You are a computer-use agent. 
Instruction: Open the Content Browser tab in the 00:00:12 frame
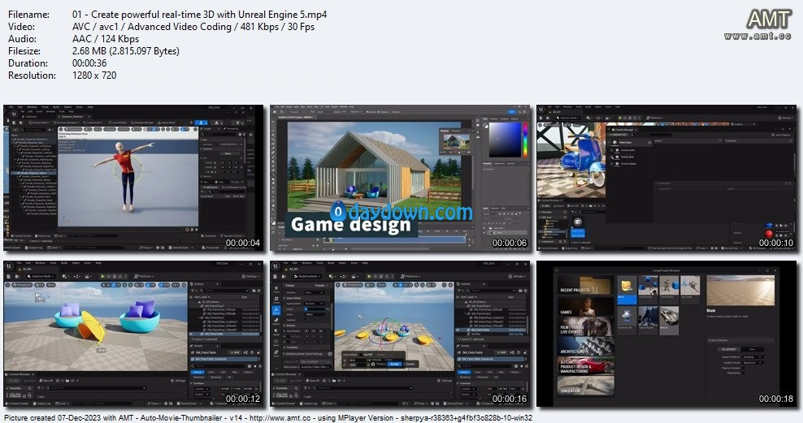pyautogui.click(x=19, y=374)
